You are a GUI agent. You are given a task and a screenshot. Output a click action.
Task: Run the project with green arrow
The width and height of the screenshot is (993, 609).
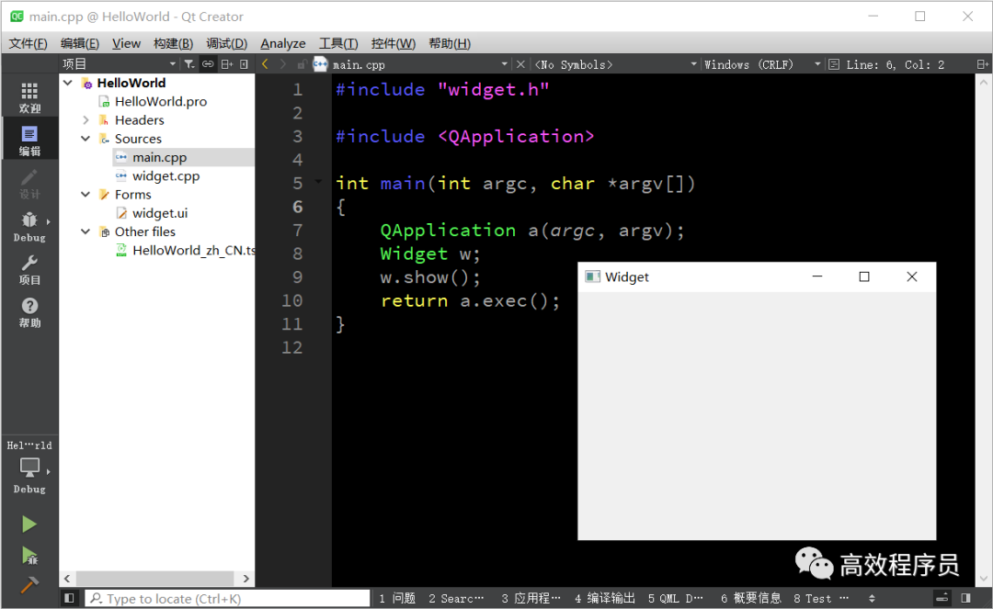[x=29, y=524]
